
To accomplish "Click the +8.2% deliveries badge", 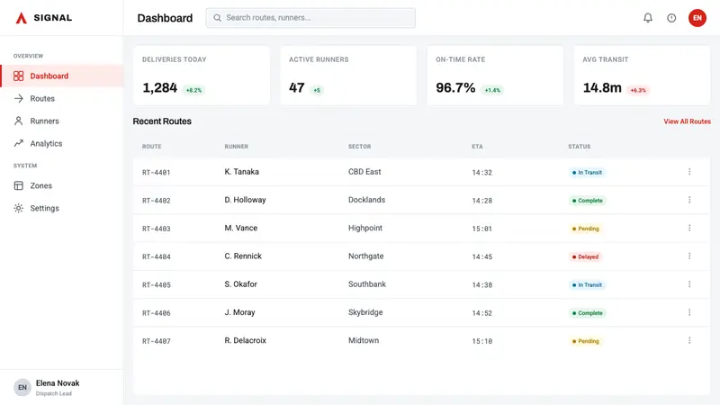I will click(x=193, y=90).
